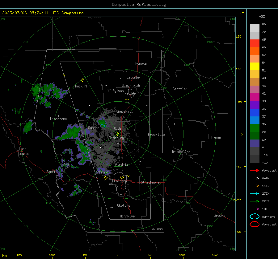
Task: Select the cyan current ellipse icon
Action: click(255, 217)
